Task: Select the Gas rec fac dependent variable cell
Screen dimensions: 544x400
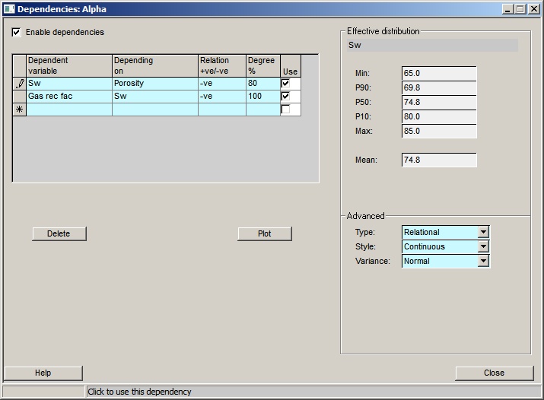Action: pyautogui.click(x=69, y=97)
